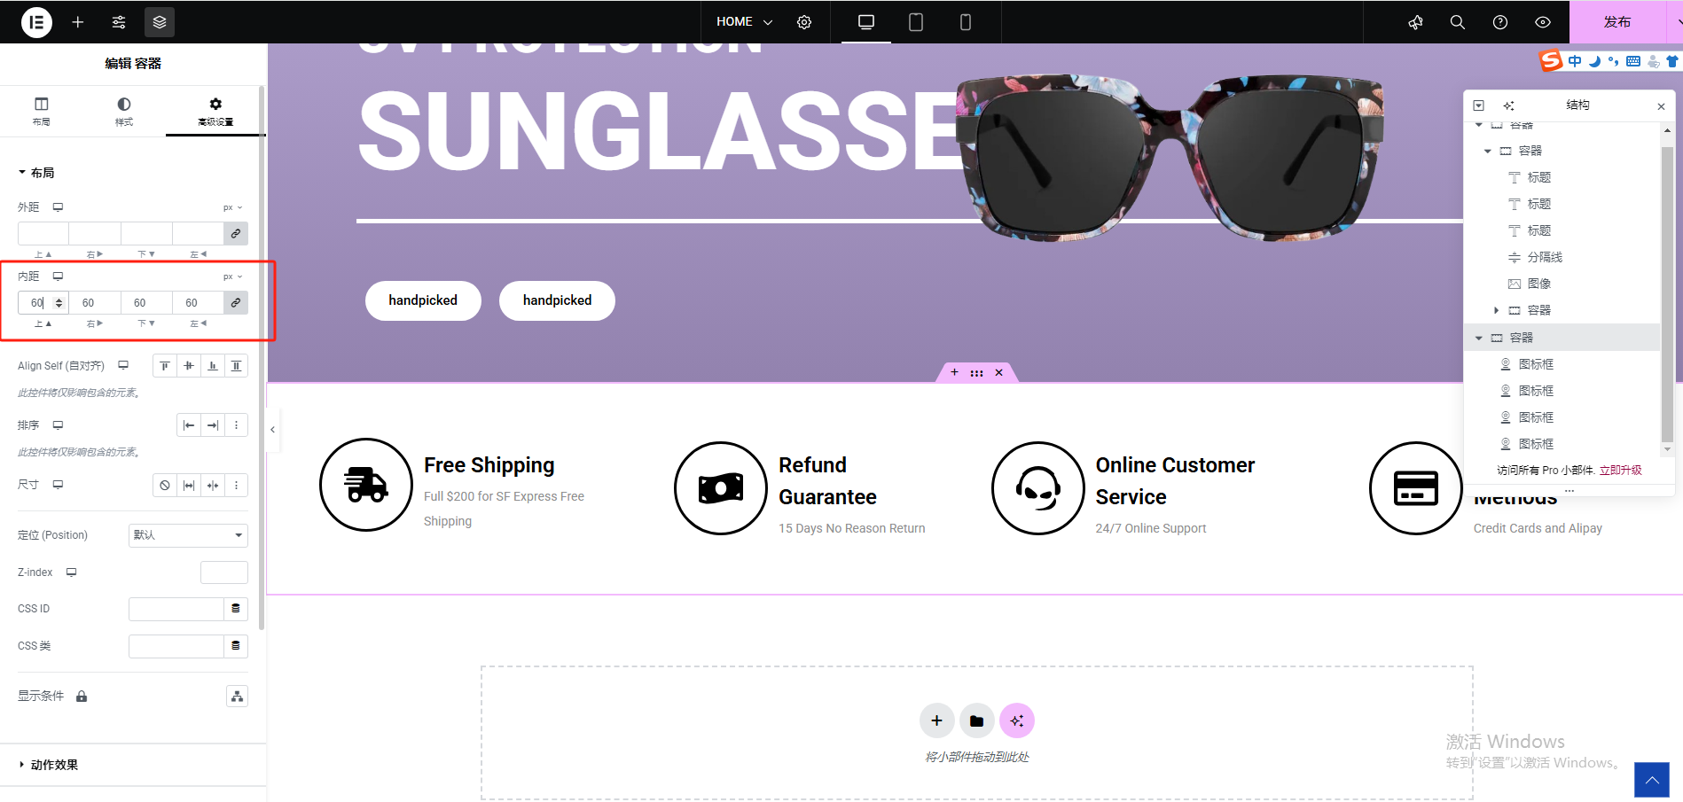The width and height of the screenshot is (1683, 802).
Task: Toggle linked margin values chain icon
Action: tap(236, 234)
